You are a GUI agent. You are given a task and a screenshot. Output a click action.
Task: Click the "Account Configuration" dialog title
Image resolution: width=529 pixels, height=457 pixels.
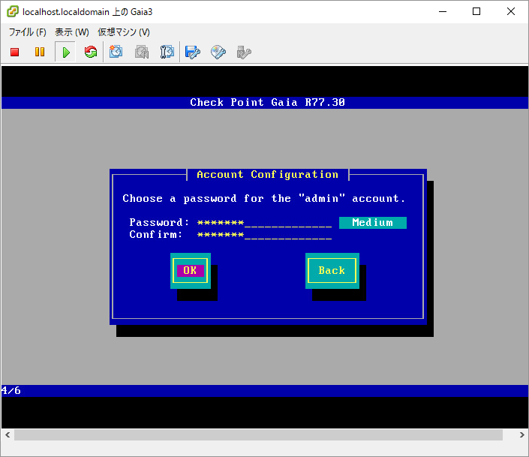tap(268, 175)
